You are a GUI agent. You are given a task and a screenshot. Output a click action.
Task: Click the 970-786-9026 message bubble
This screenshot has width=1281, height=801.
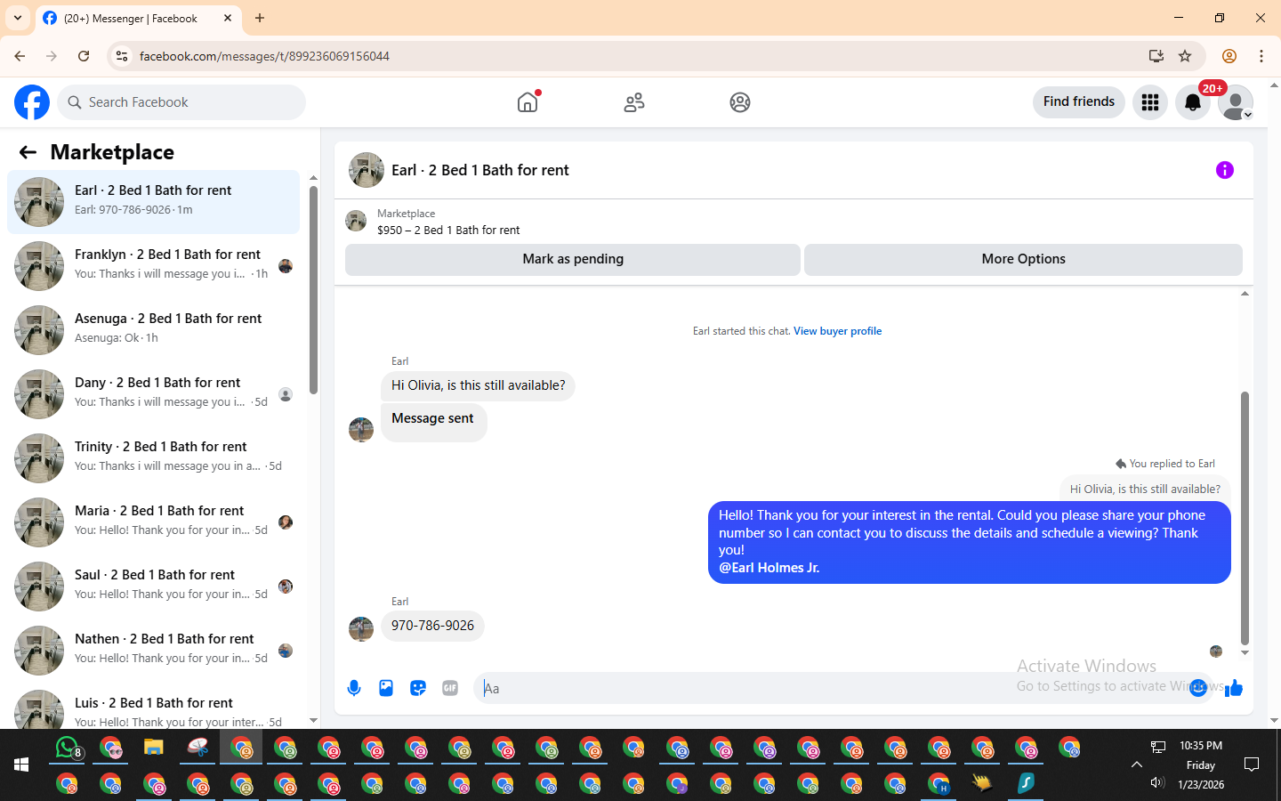point(432,626)
